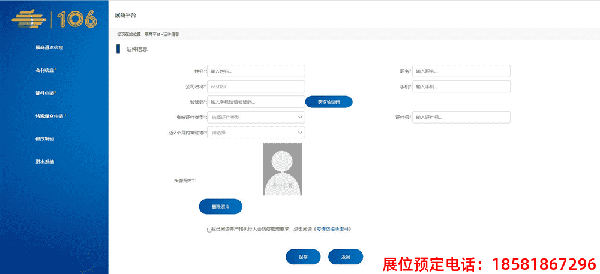600x274 pixels.
Task: Click the avatar placeholder to upload photo
Action: (x=282, y=169)
